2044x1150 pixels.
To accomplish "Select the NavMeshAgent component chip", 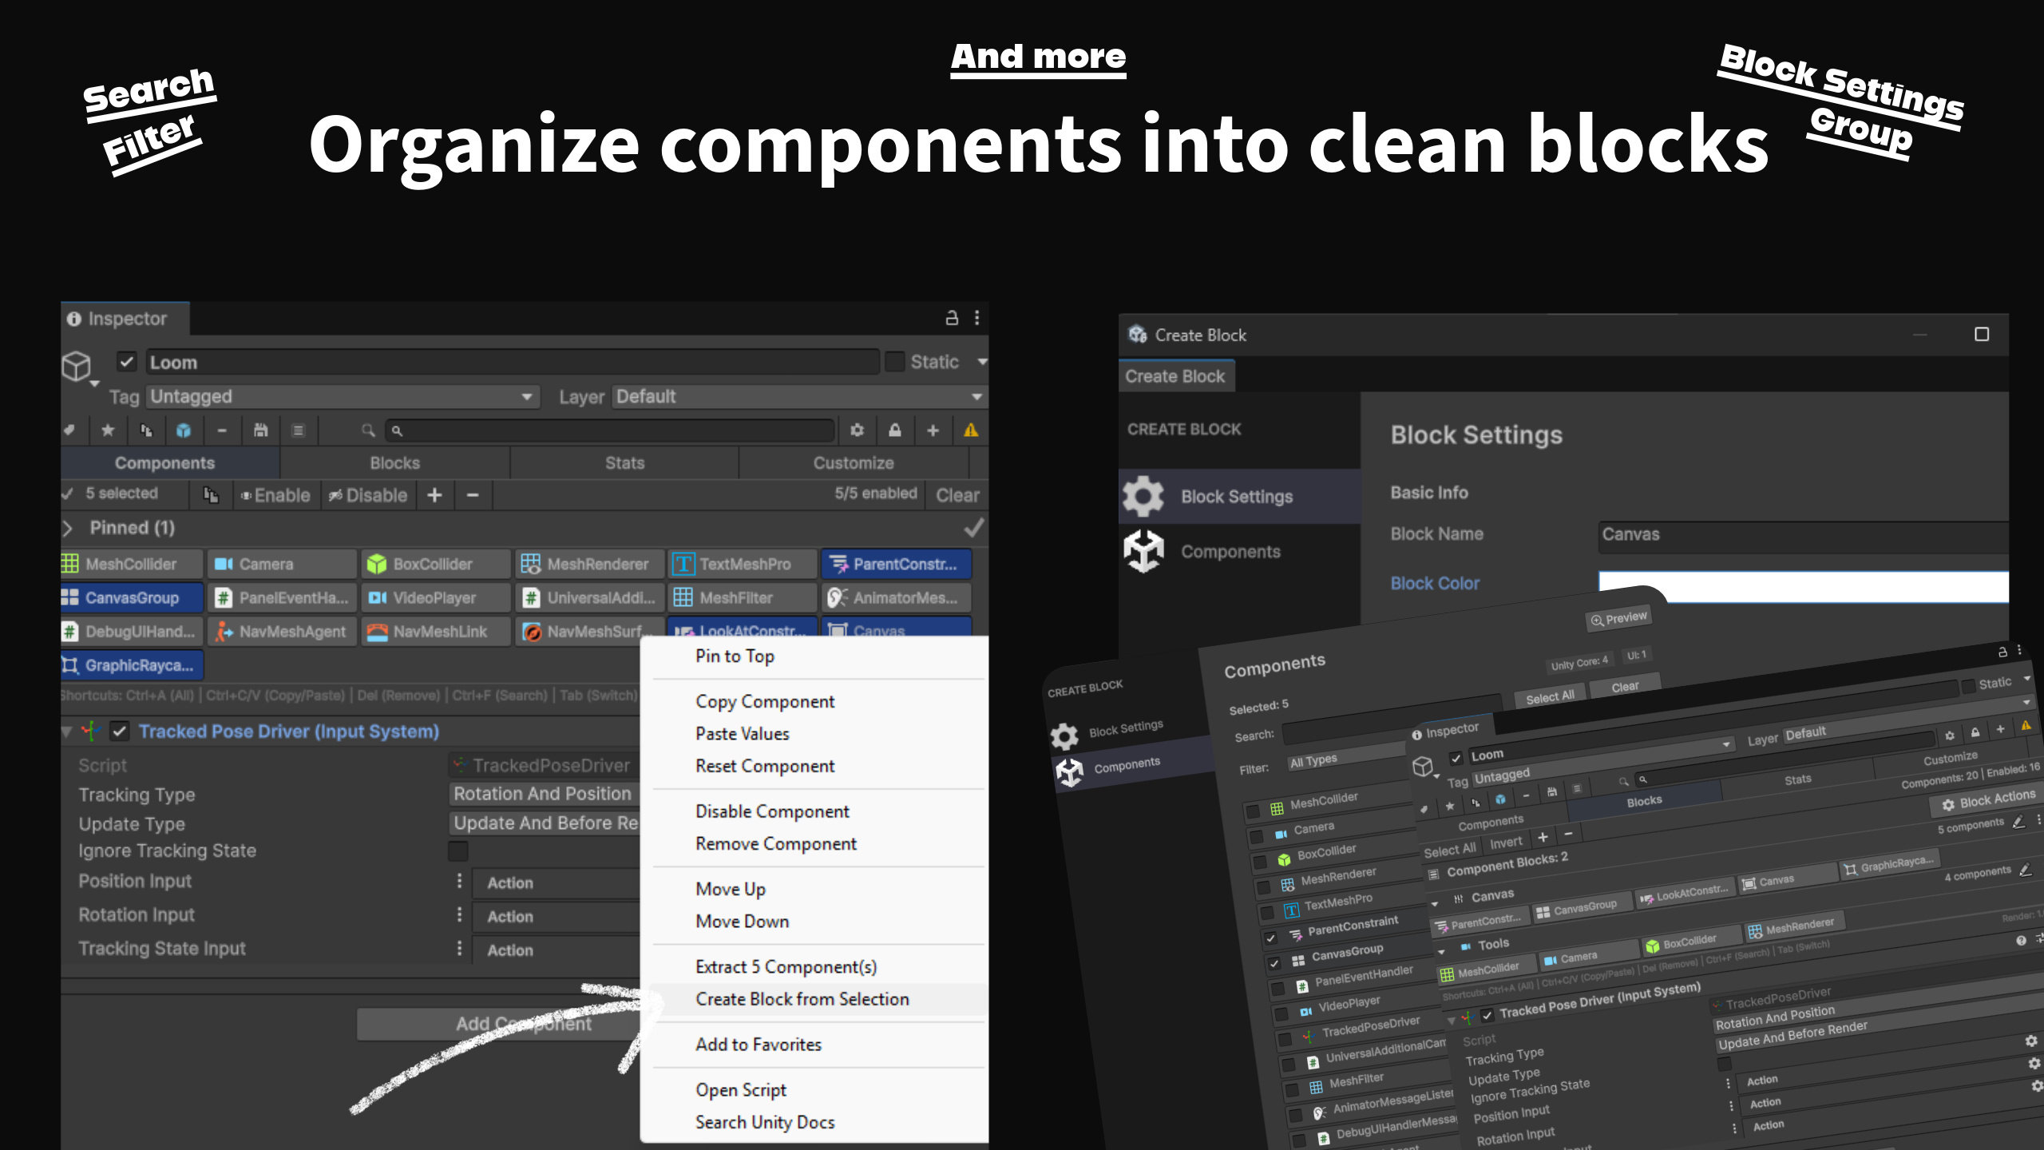I will [281, 632].
